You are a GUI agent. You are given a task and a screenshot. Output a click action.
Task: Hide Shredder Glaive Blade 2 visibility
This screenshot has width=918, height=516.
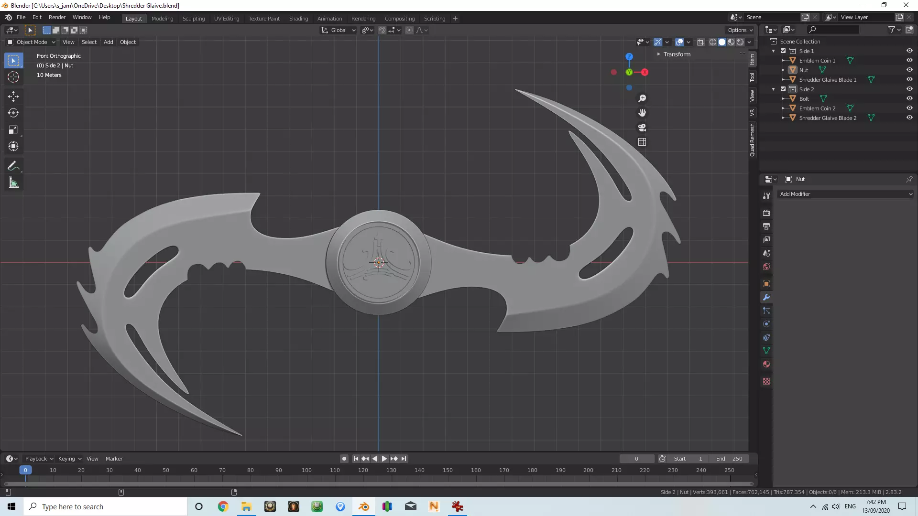coord(909,118)
